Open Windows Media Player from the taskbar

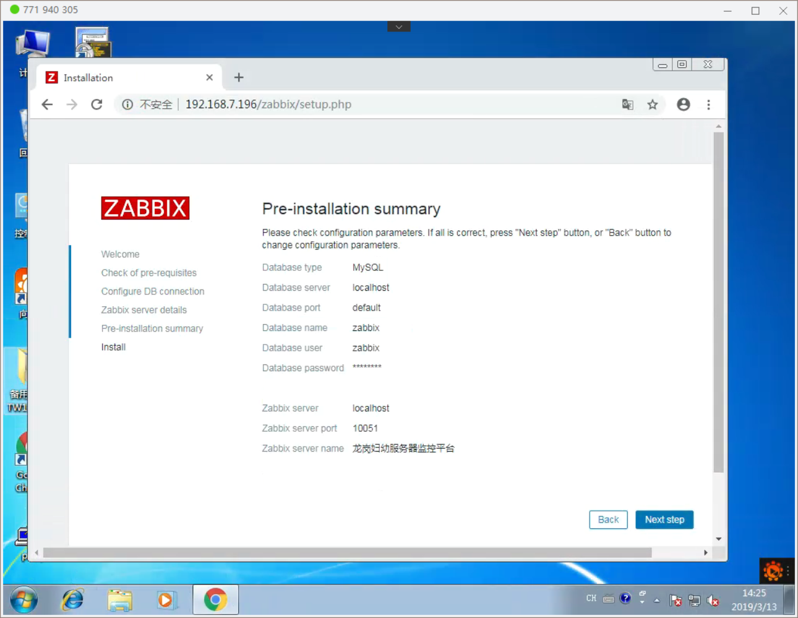tap(166, 600)
